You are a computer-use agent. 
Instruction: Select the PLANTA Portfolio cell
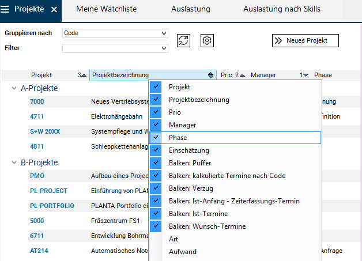[x=119, y=206]
